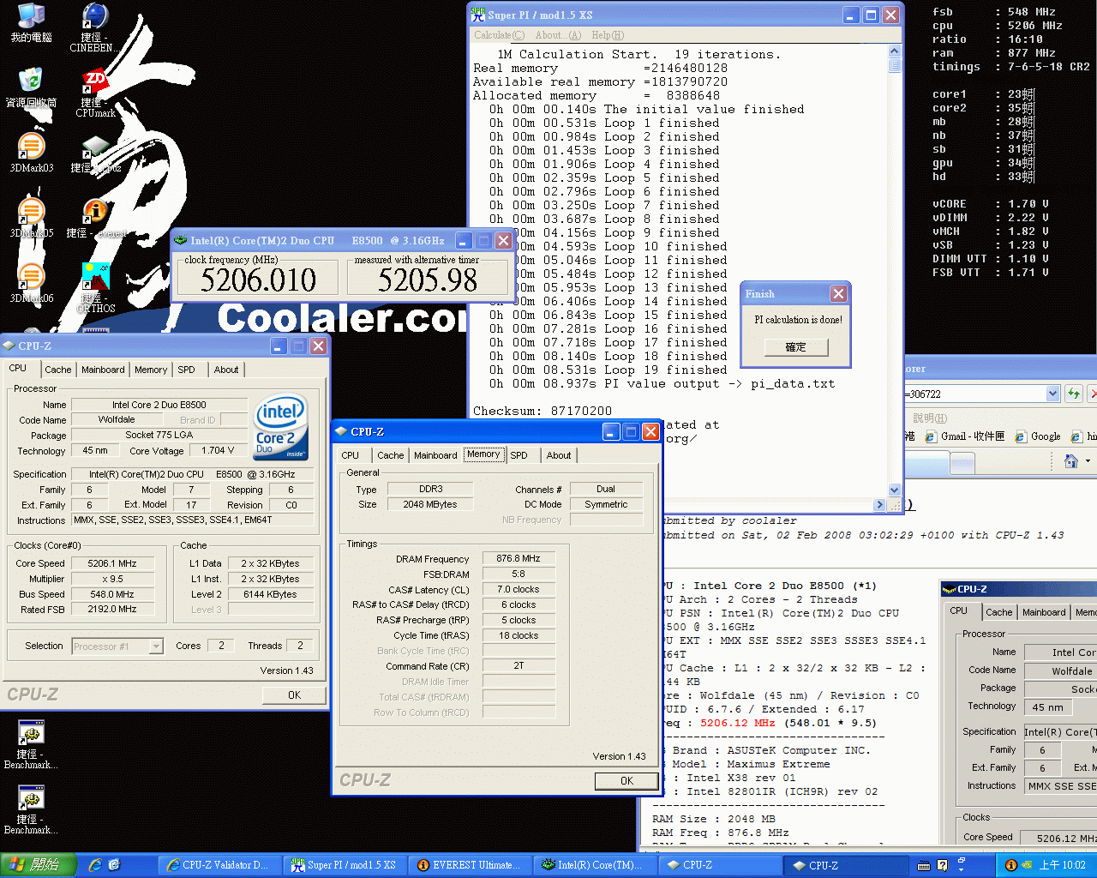Click Super PI horizontal scrollbar right arrow
Viewport: 1097px width, 878px height.
tap(879, 505)
